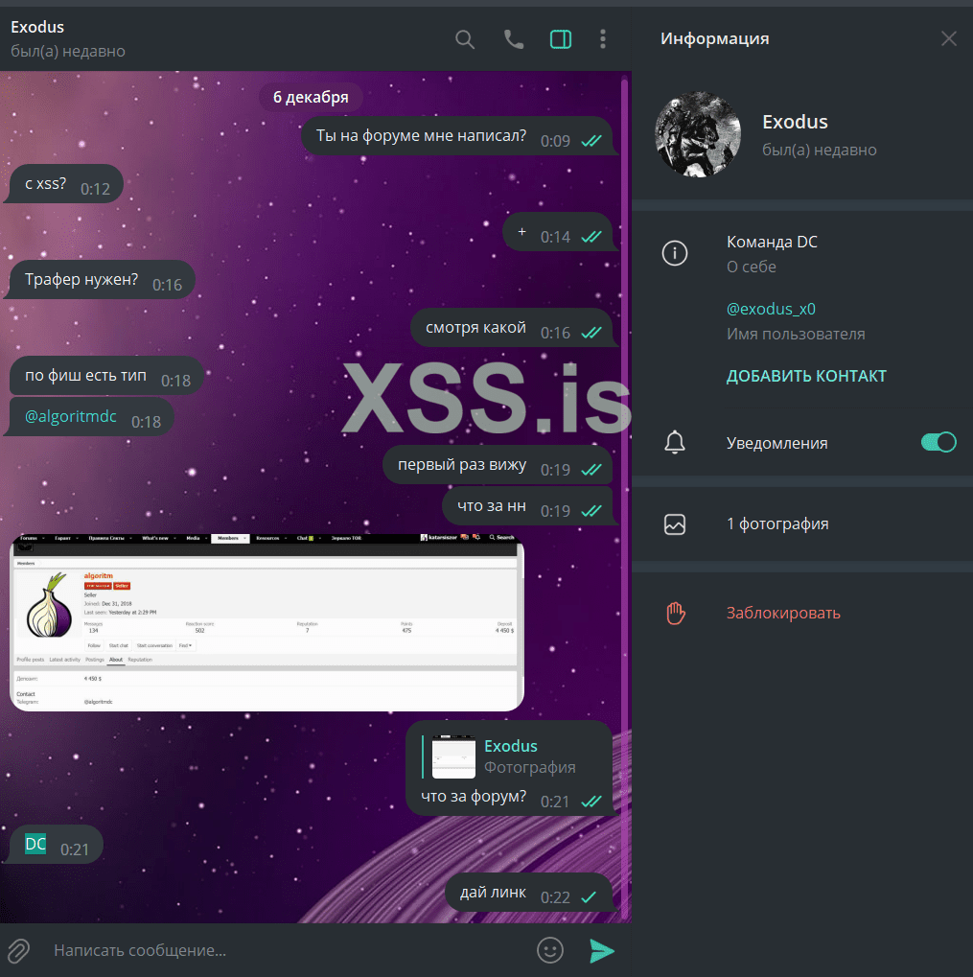Click the hand icon next to Заблокировать
973x977 pixels.
[x=675, y=613]
